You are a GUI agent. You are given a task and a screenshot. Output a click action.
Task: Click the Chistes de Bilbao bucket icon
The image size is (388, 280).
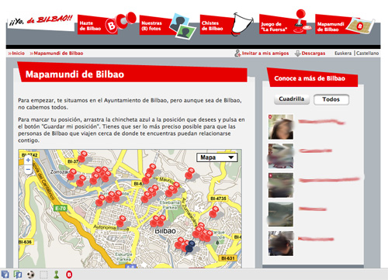tap(242, 24)
